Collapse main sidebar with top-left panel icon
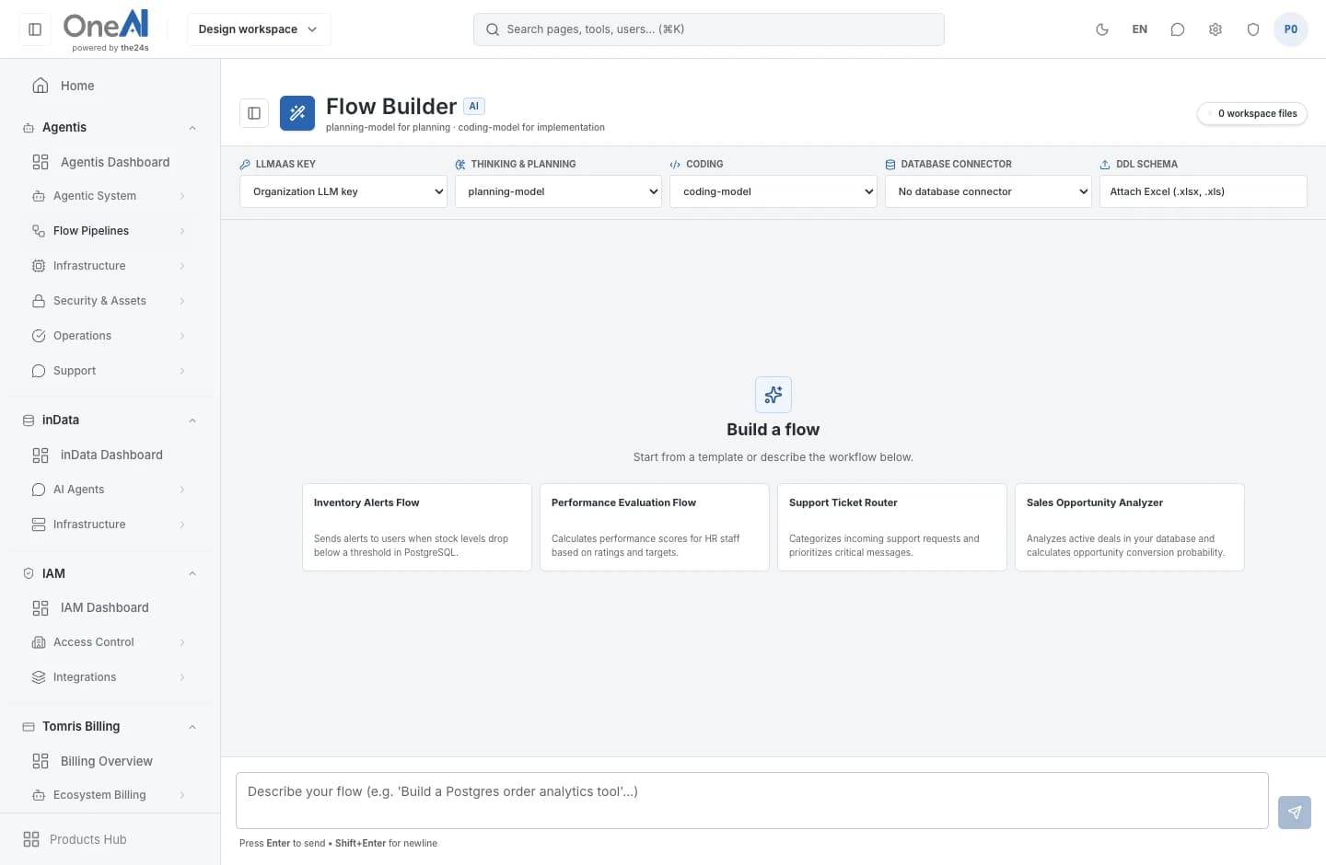The width and height of the screenshot is (1326, 865). pyautogui.click(x=35, y=29)
